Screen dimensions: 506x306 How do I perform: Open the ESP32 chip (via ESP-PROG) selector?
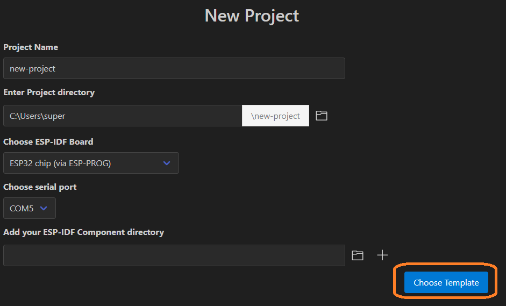click(91, 163)
